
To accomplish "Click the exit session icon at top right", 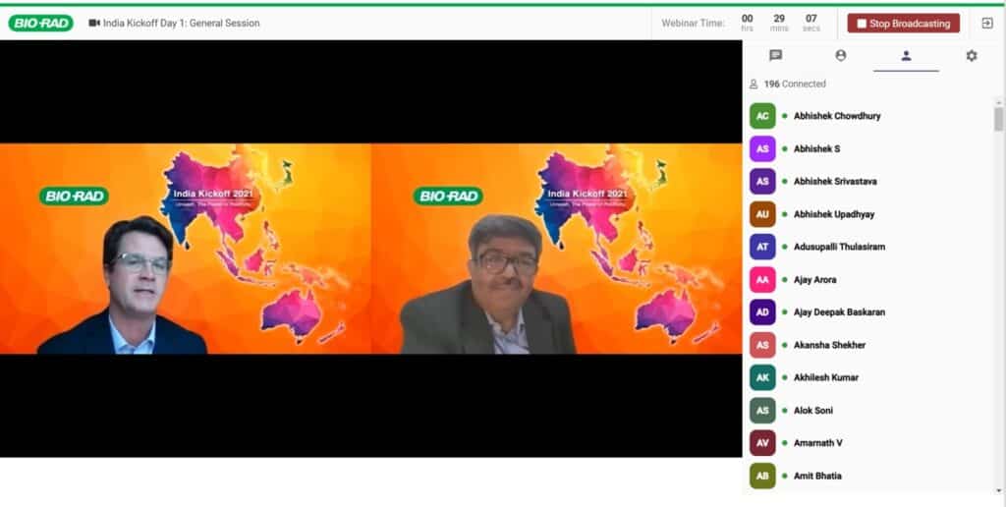I will tap(987, 23).
